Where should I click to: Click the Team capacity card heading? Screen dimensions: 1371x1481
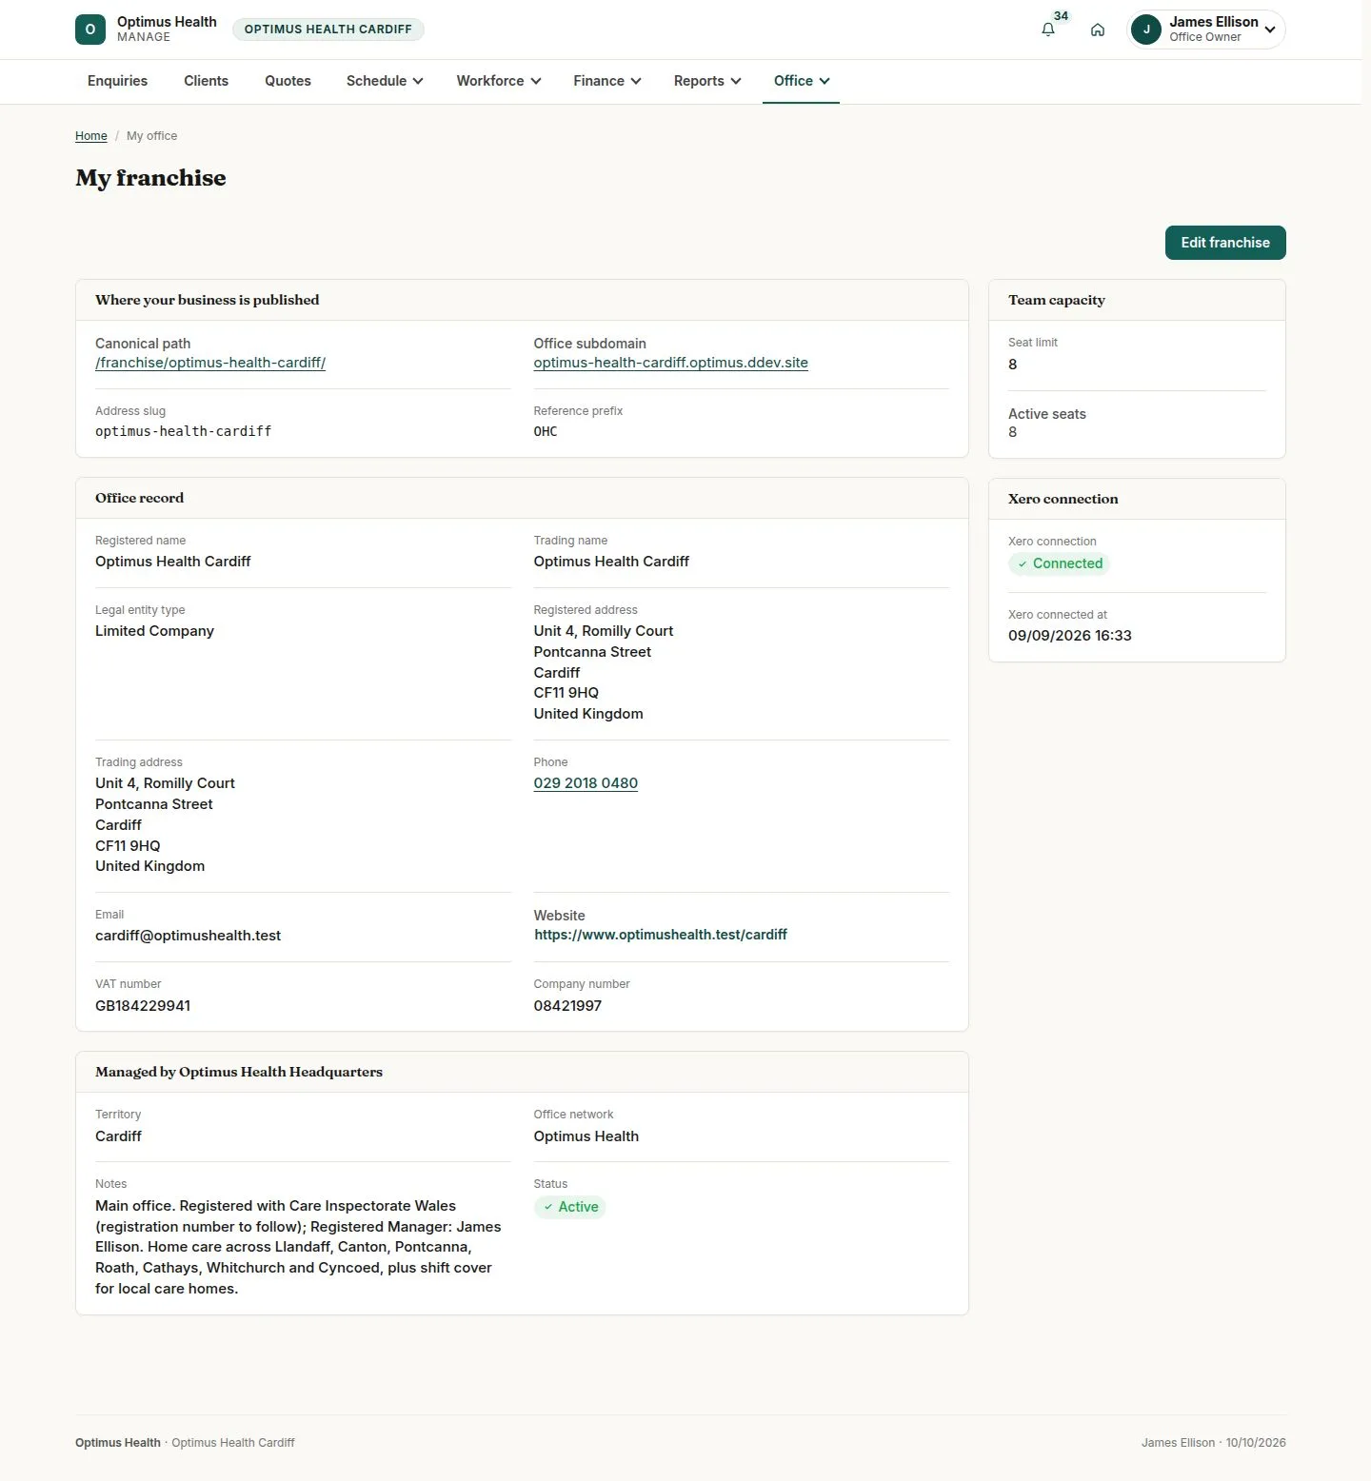click(x=1057, y=300)
